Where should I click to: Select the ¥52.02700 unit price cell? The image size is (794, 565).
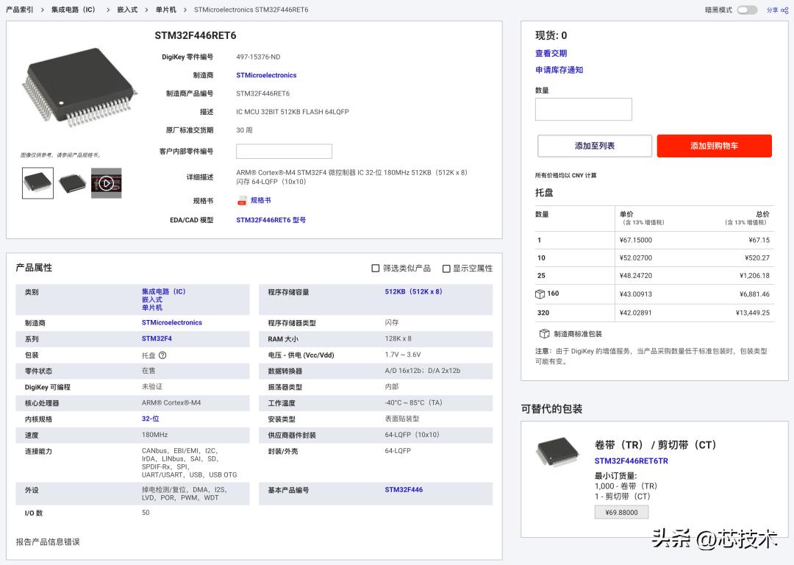[635, 258]
